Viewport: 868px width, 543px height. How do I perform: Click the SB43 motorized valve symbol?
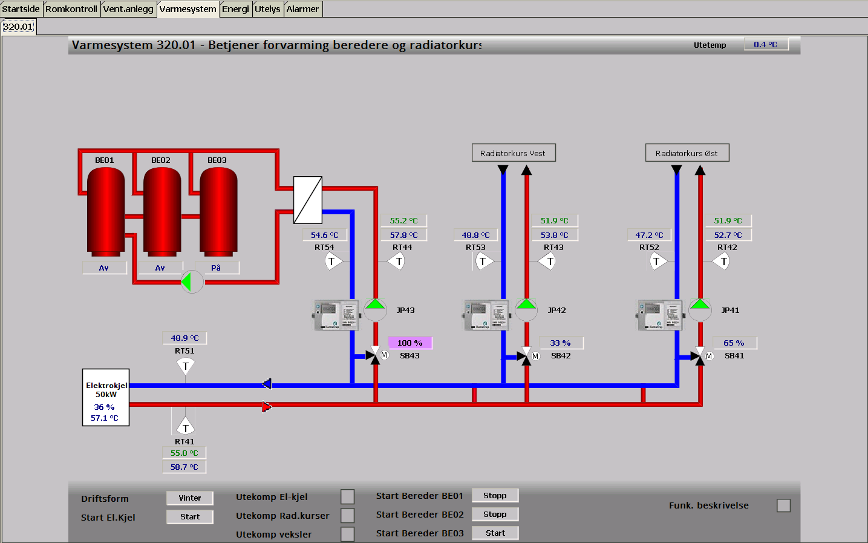377,355
